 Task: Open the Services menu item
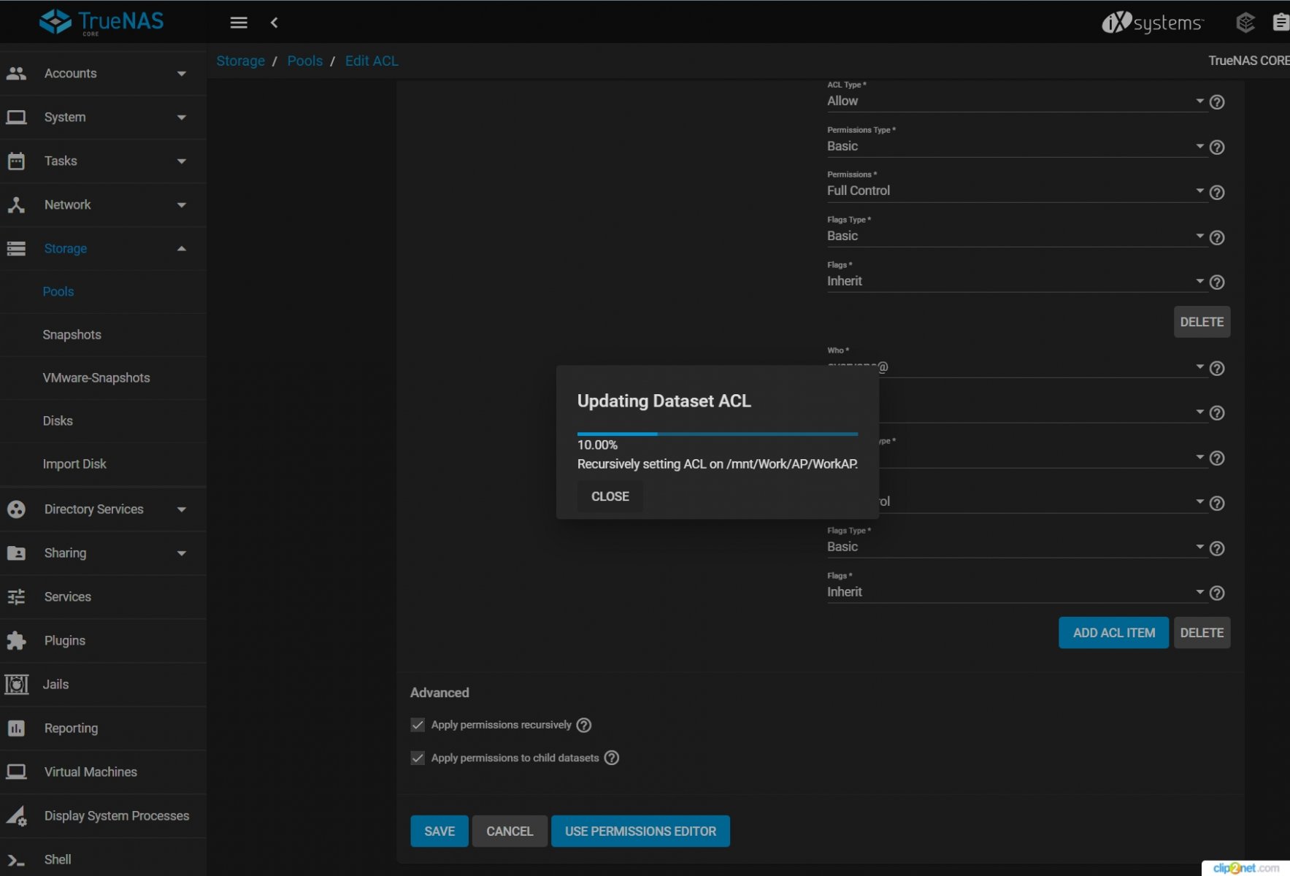coord(103,596)
